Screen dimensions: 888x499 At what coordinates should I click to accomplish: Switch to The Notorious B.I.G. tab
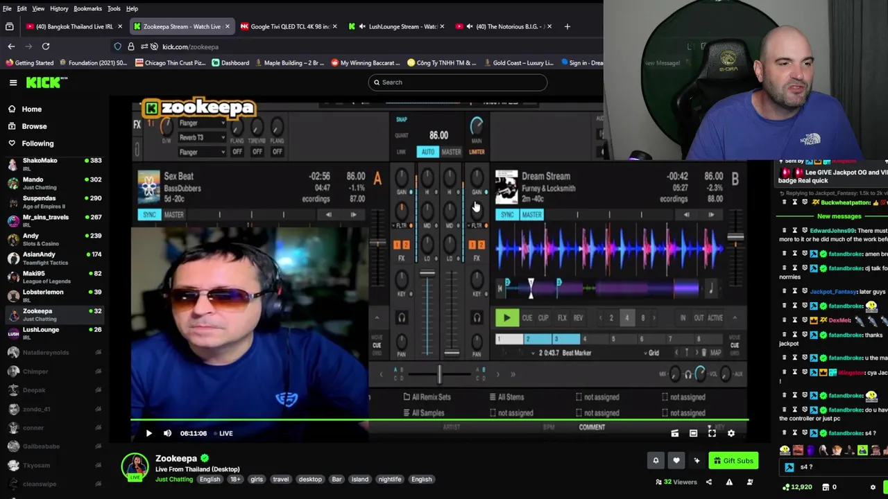pos(503,26)
